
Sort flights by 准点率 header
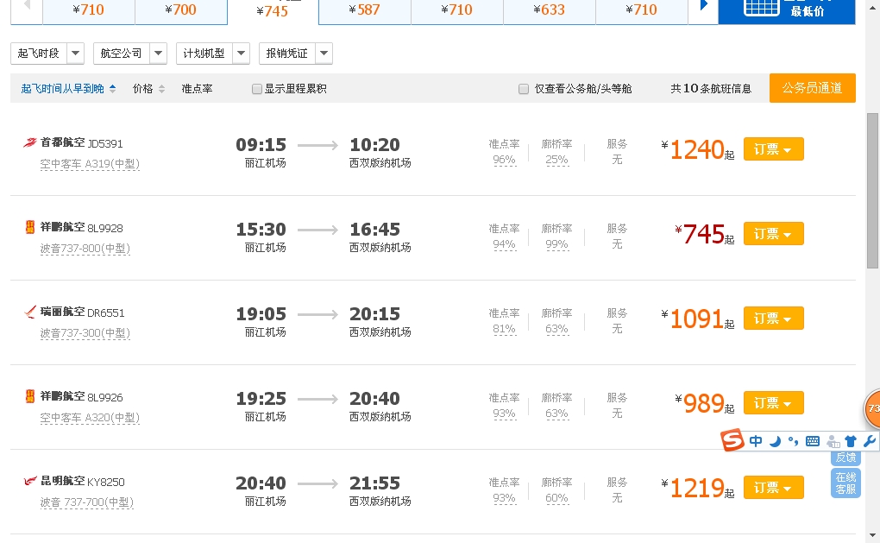coord(197,89)
